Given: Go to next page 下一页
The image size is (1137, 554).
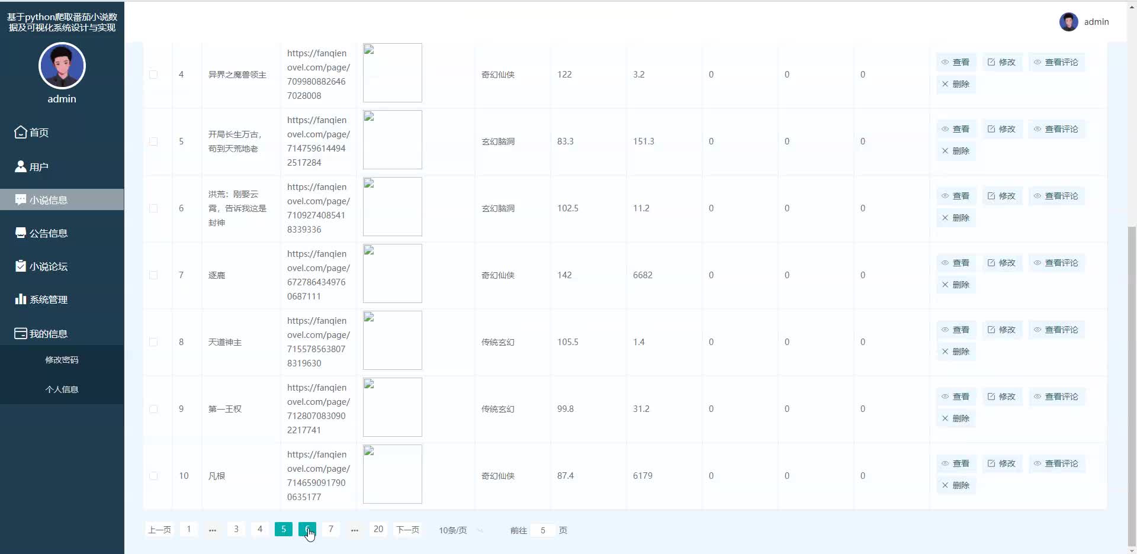Looking at the screenshot, I should (408, 530).
